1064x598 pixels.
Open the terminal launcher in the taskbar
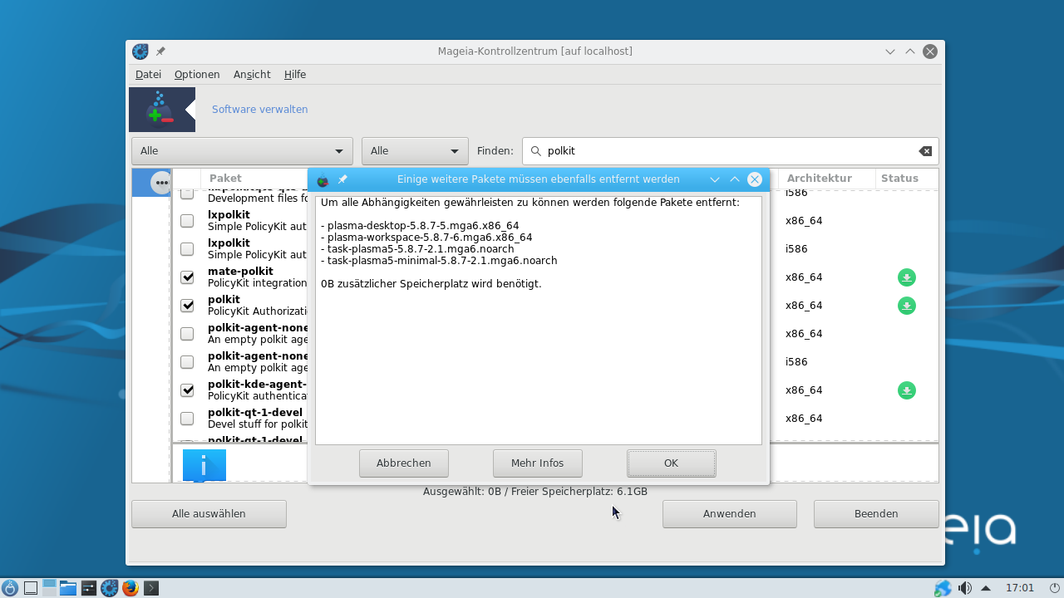151,588
